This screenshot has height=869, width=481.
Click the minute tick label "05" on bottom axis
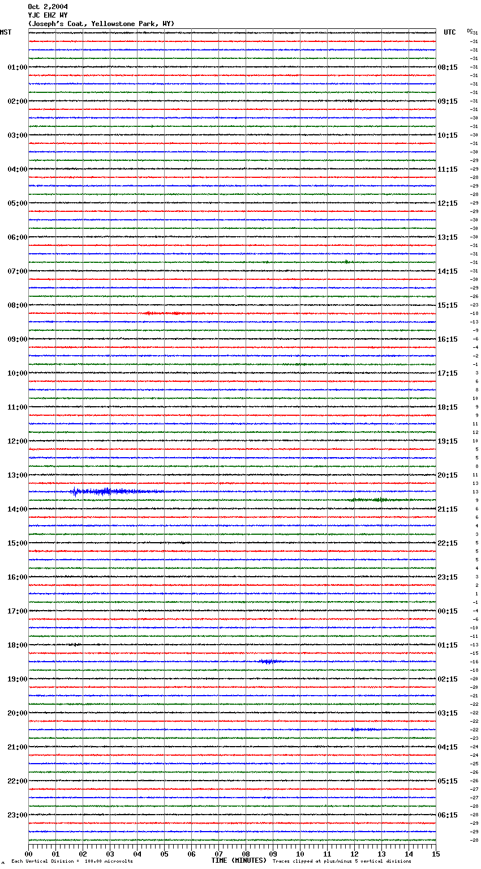[164, 854]
